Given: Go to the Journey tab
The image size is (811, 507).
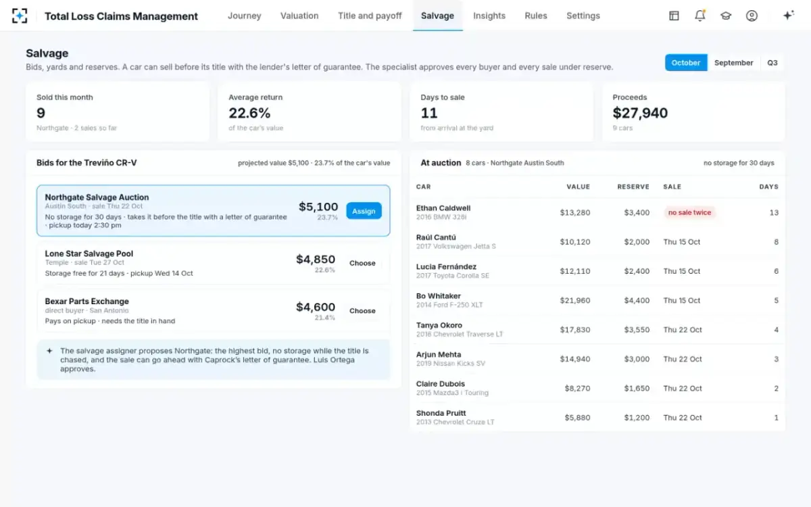Looking at the screenshot, I should pyautogui.click(x=244, y=16).
